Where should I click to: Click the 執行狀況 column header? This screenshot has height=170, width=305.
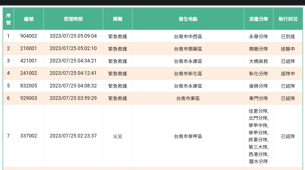(x=288, y=19)
